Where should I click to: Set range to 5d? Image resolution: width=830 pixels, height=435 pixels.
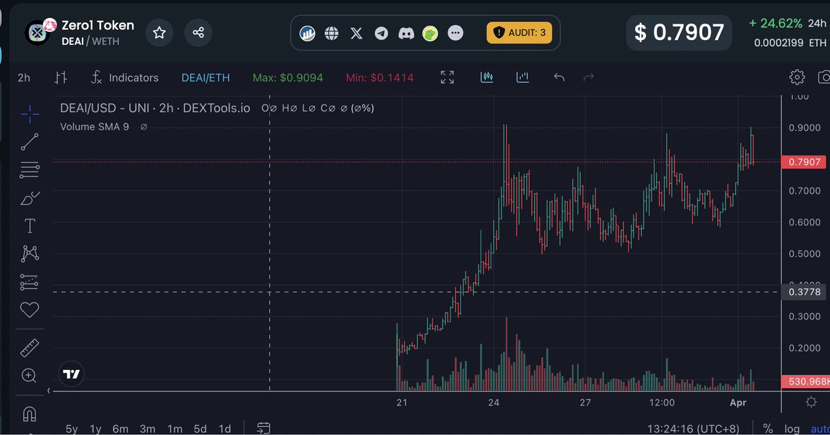pos(200,428)
